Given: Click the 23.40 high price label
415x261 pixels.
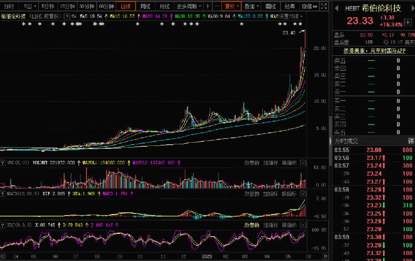Looking at the screenshot, I should 289,33.
